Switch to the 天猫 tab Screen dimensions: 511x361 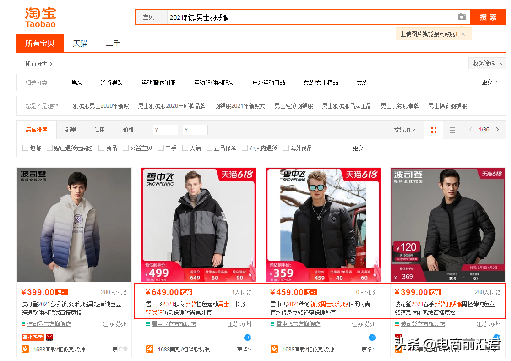[80, 44]
